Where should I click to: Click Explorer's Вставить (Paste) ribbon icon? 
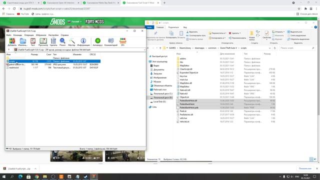181,34
